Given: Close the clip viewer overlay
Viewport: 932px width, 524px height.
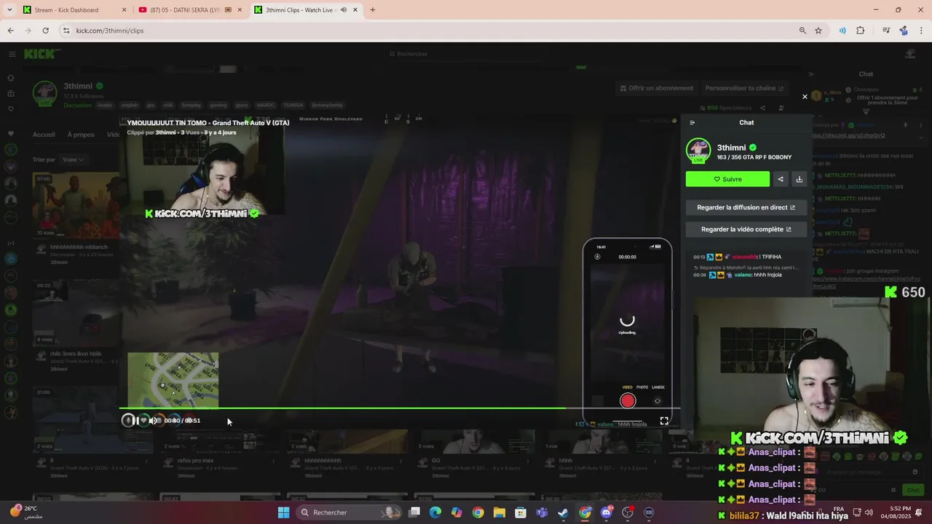Looking at the screenshot, I should pyautogui.click(x=805, y=96).
